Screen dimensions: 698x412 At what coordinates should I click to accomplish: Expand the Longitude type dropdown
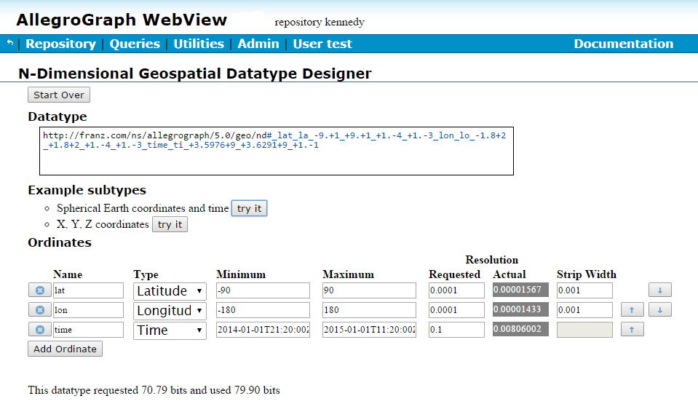[x=170, y=310]
